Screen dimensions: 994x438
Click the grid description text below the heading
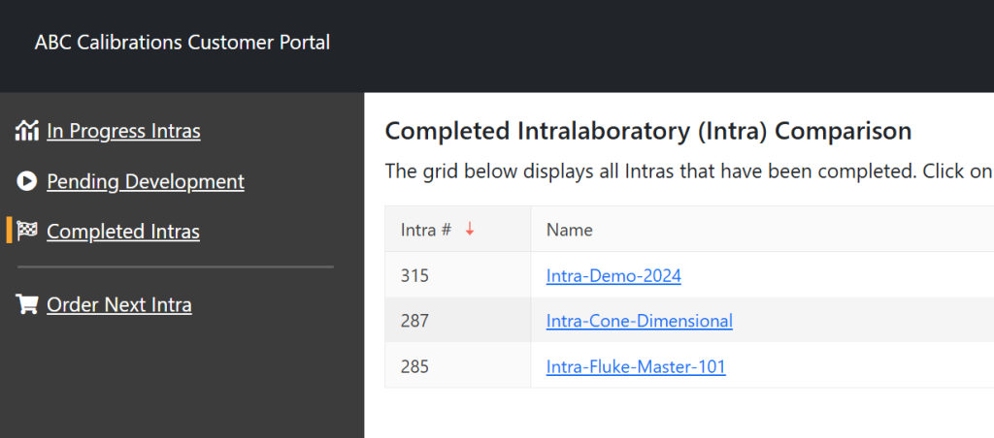click(x=689, y=172)
